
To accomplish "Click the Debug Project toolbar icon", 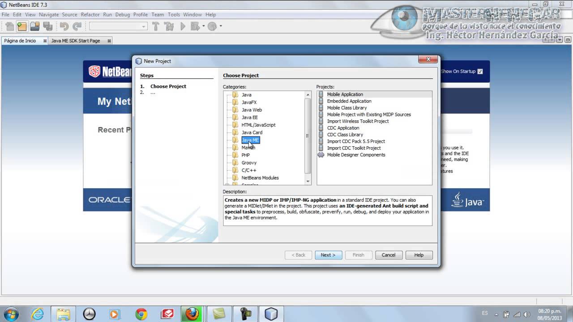I will coord(195,26).
